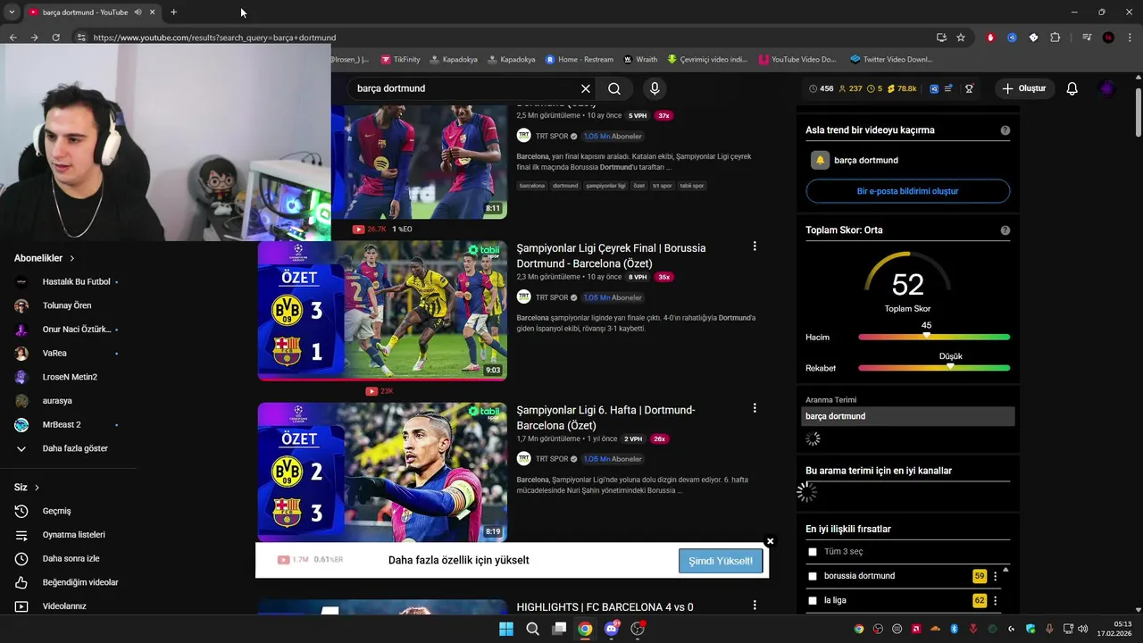This screenshot has width=1143, height=643.
Task: Close the upgrade banner with X
Action: click(770, 541)
